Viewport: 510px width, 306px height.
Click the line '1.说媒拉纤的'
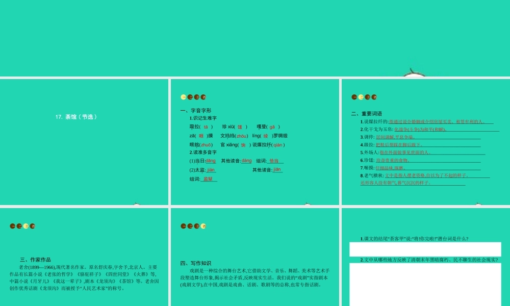coord(427,121)
